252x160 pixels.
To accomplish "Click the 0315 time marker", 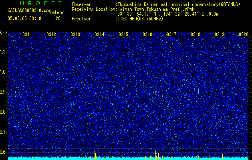I will (123, 34).
